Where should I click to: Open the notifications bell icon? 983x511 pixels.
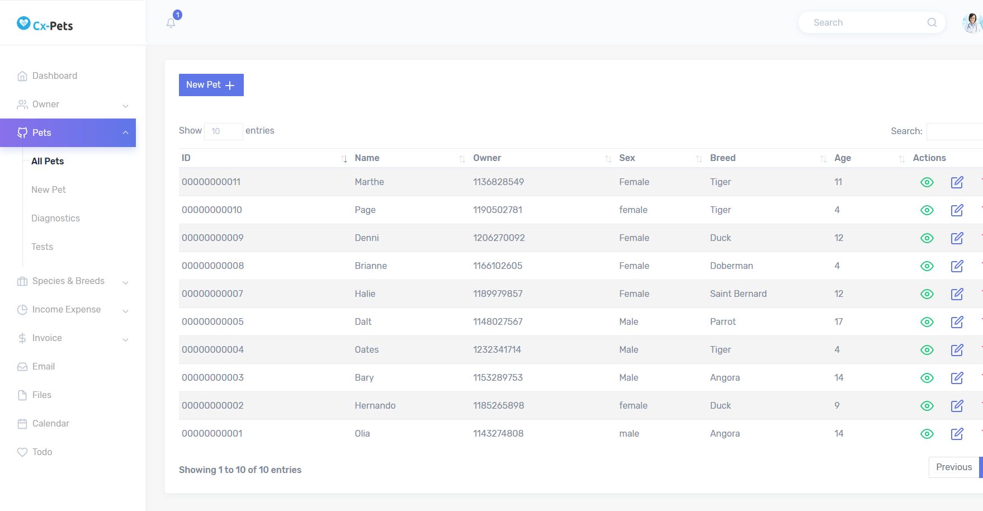point(171,23)
